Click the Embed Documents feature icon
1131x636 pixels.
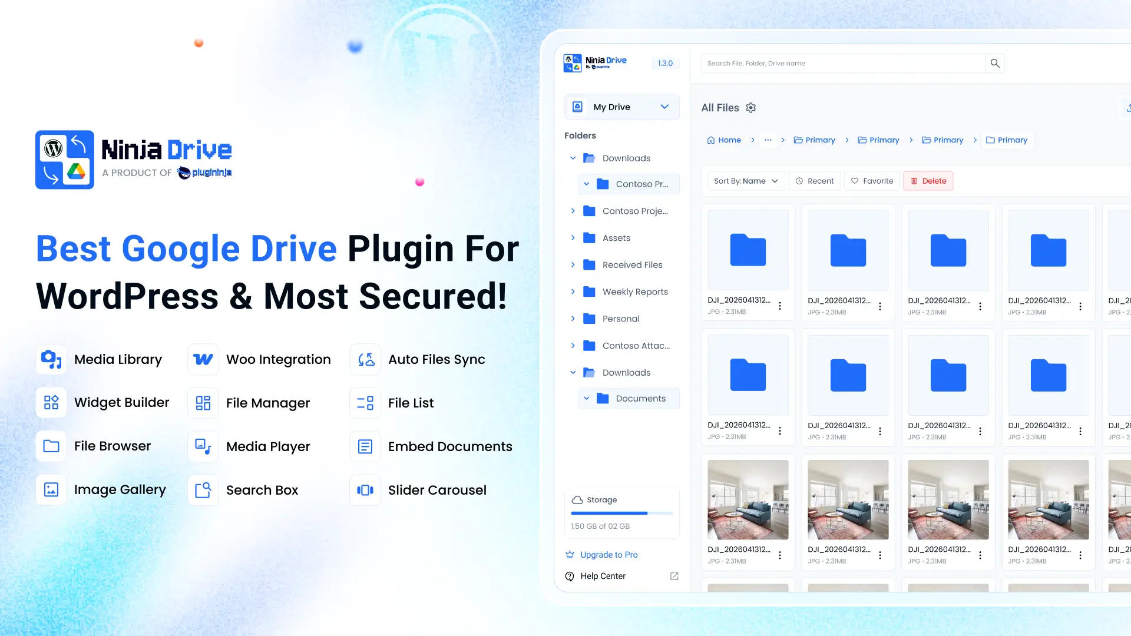point(365,446)
